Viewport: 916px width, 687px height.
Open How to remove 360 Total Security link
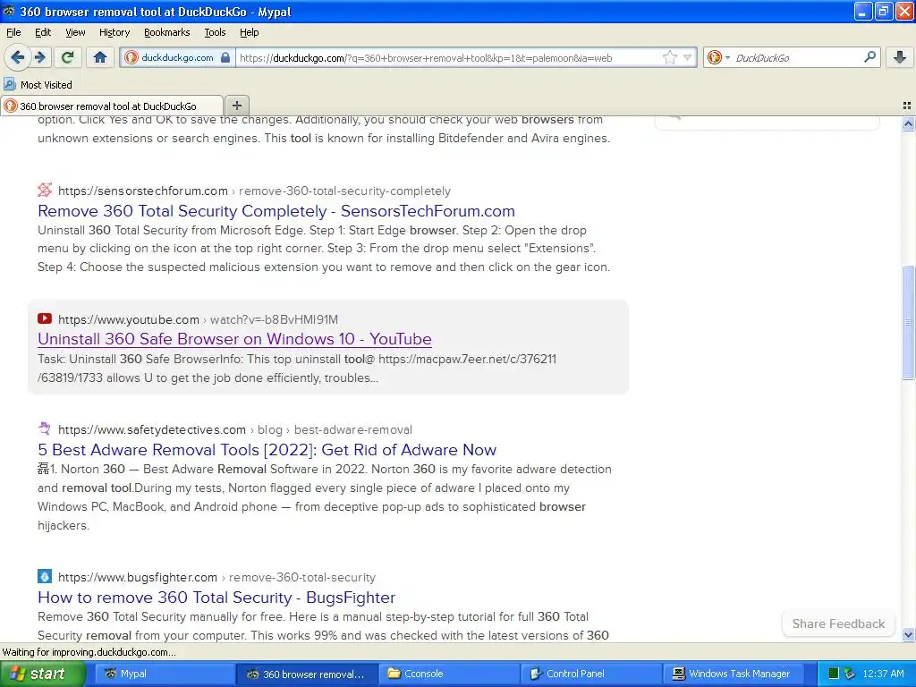click(216, 597)
